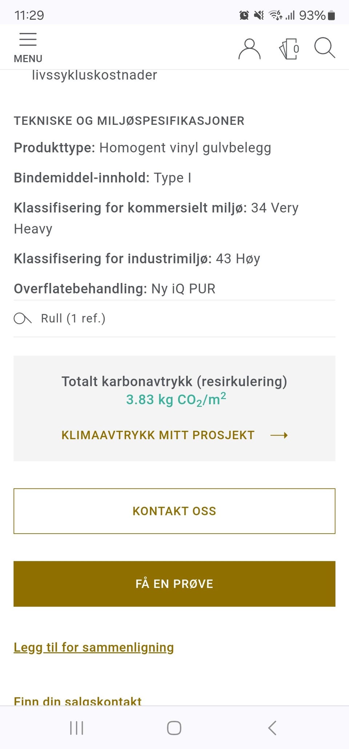This screenshot has width=349, height=749.
Task: Expand TEKNISKE OG MILJØSPESIFIKASJONER section
Action: pyautogui.click(x=129, y=120)
